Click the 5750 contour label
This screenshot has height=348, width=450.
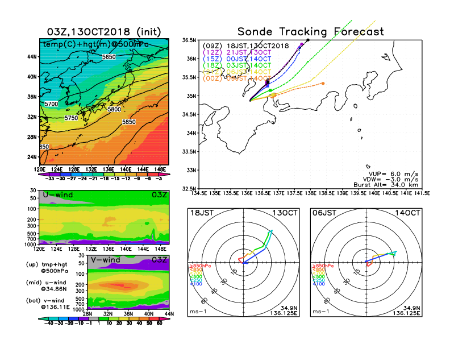pos(71,118)
